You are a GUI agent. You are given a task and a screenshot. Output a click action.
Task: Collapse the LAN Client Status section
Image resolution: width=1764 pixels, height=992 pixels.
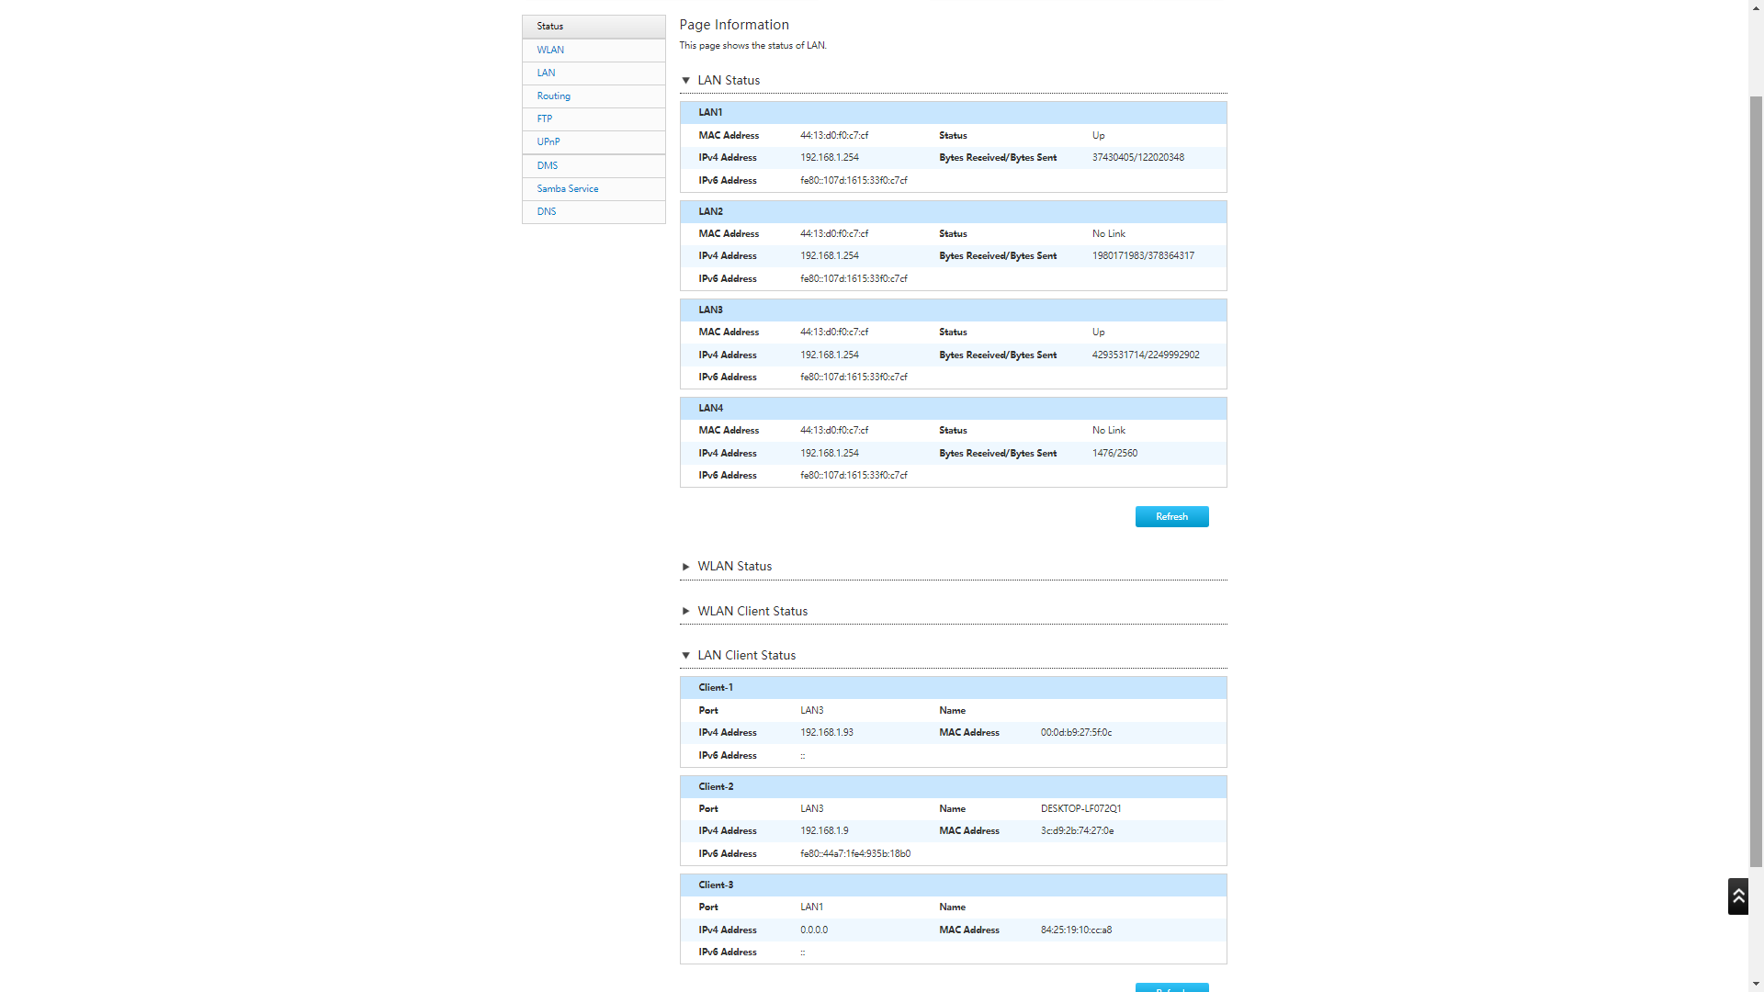pyautogui.click(x=685, y=656)
